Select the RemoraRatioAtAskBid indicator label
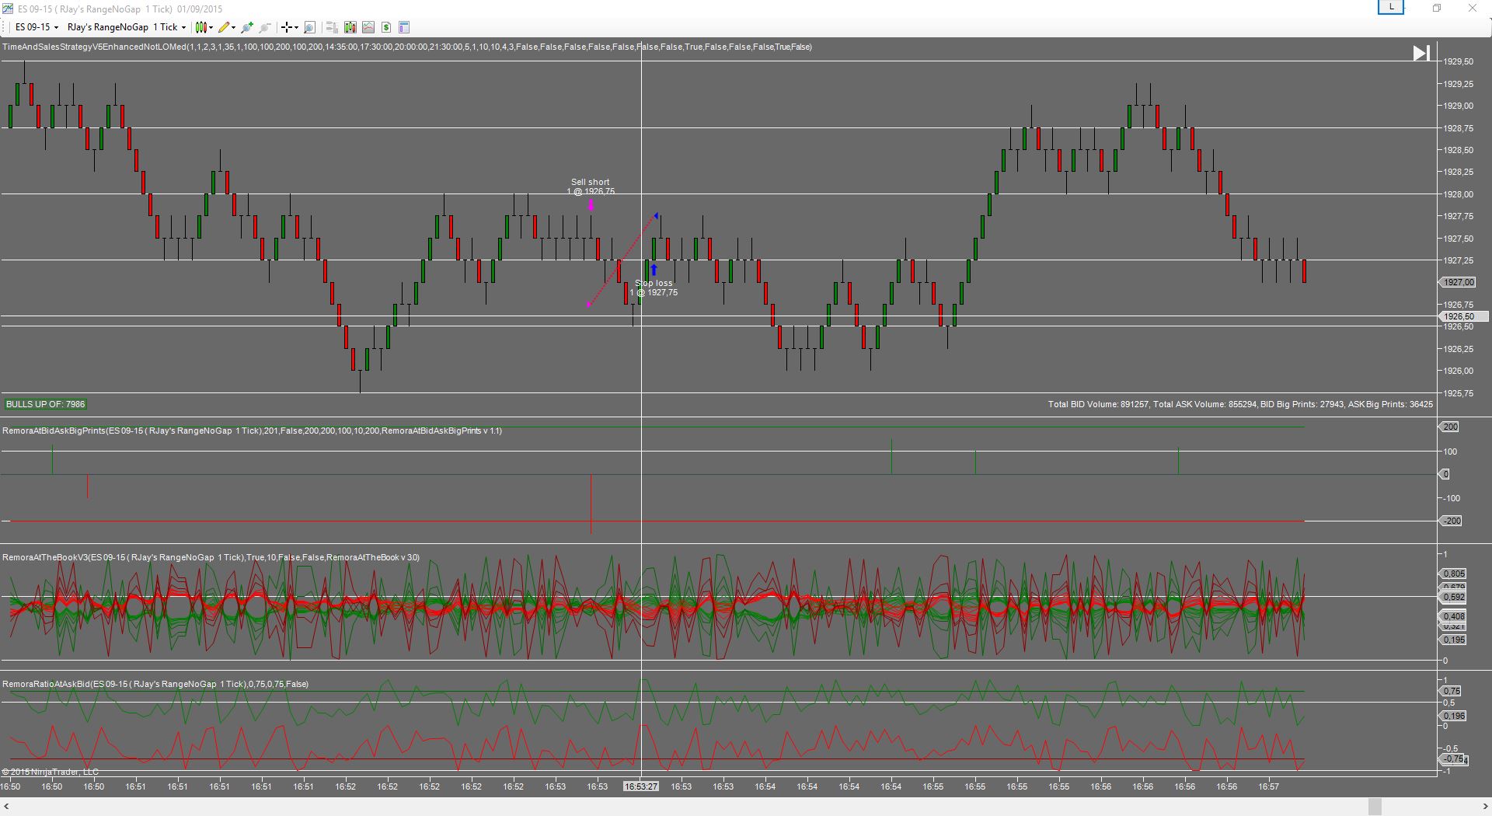This screenshot has width=1492, height=816. coord(155,684)
